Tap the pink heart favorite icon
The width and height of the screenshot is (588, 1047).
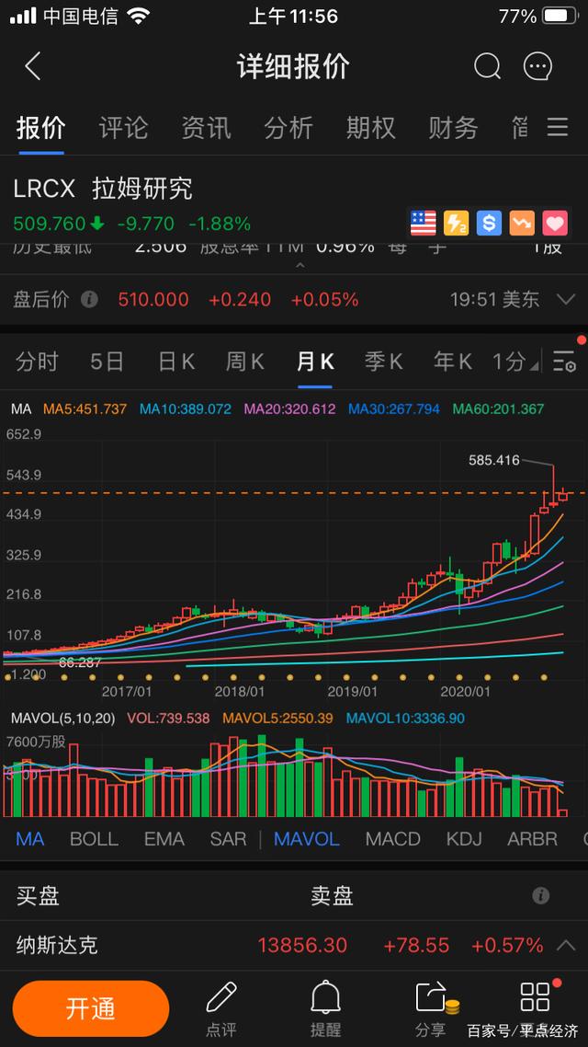(555, 223)
